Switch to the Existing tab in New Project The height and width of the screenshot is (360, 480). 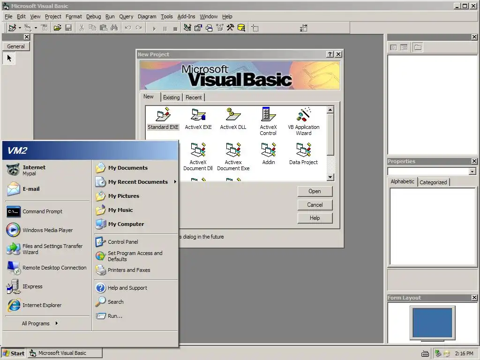pyautogui.click(x=171, y=97)
